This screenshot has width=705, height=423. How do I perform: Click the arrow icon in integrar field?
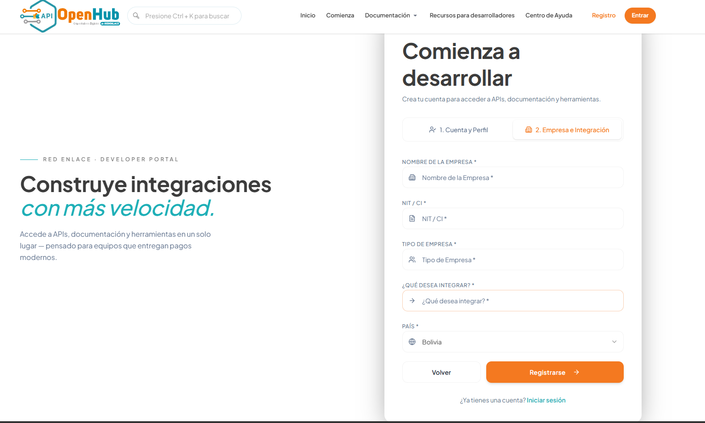coord(412,301)
